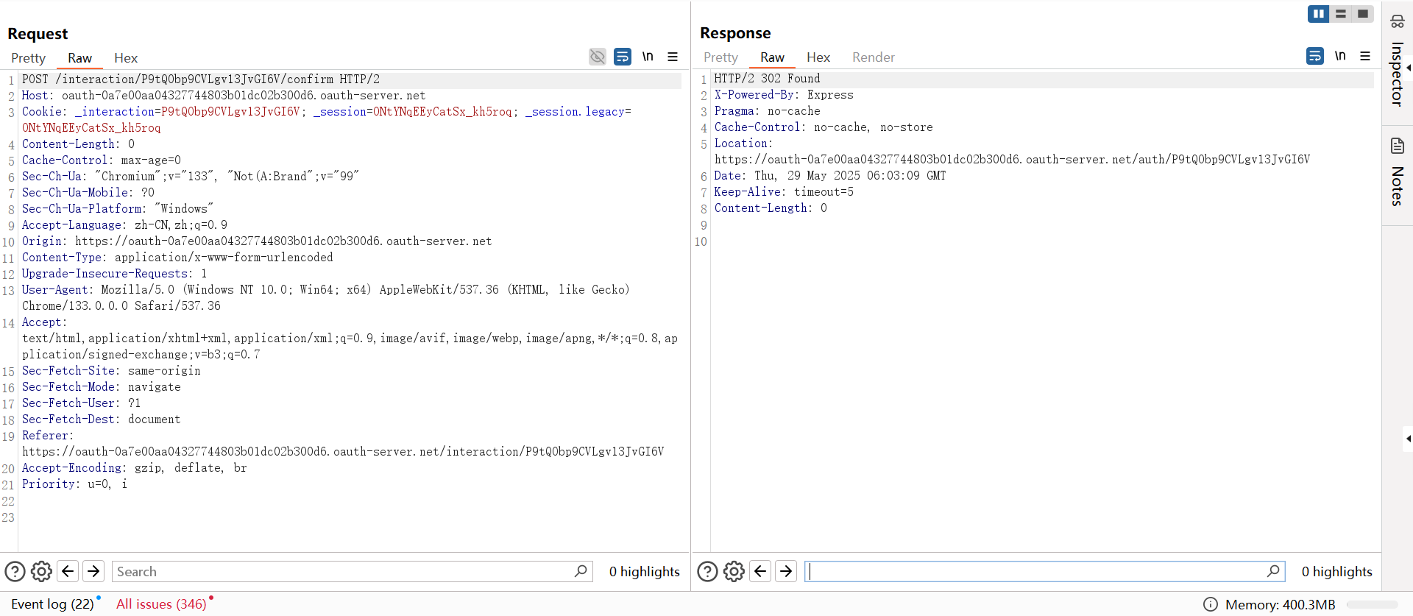The image size is (1413, 616).
Task: Switch to combined tabbed layout view
Action: pyautogui.click(x=1363, y=13)
